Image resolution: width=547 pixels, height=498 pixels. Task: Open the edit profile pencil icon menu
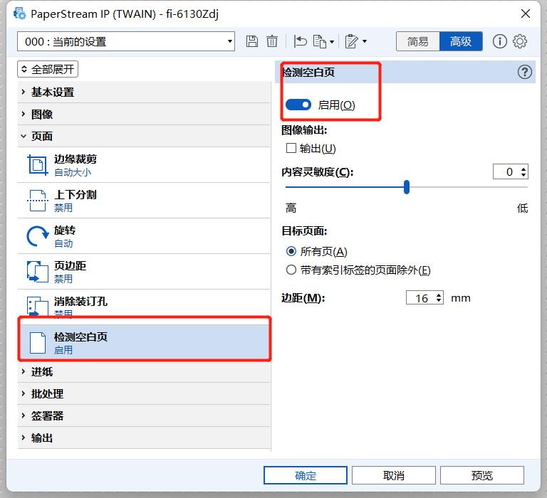click(355, 42)
